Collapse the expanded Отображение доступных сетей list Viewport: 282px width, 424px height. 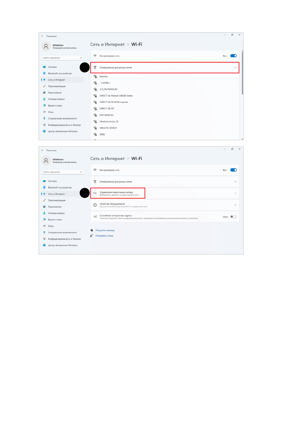click(235, 68)
